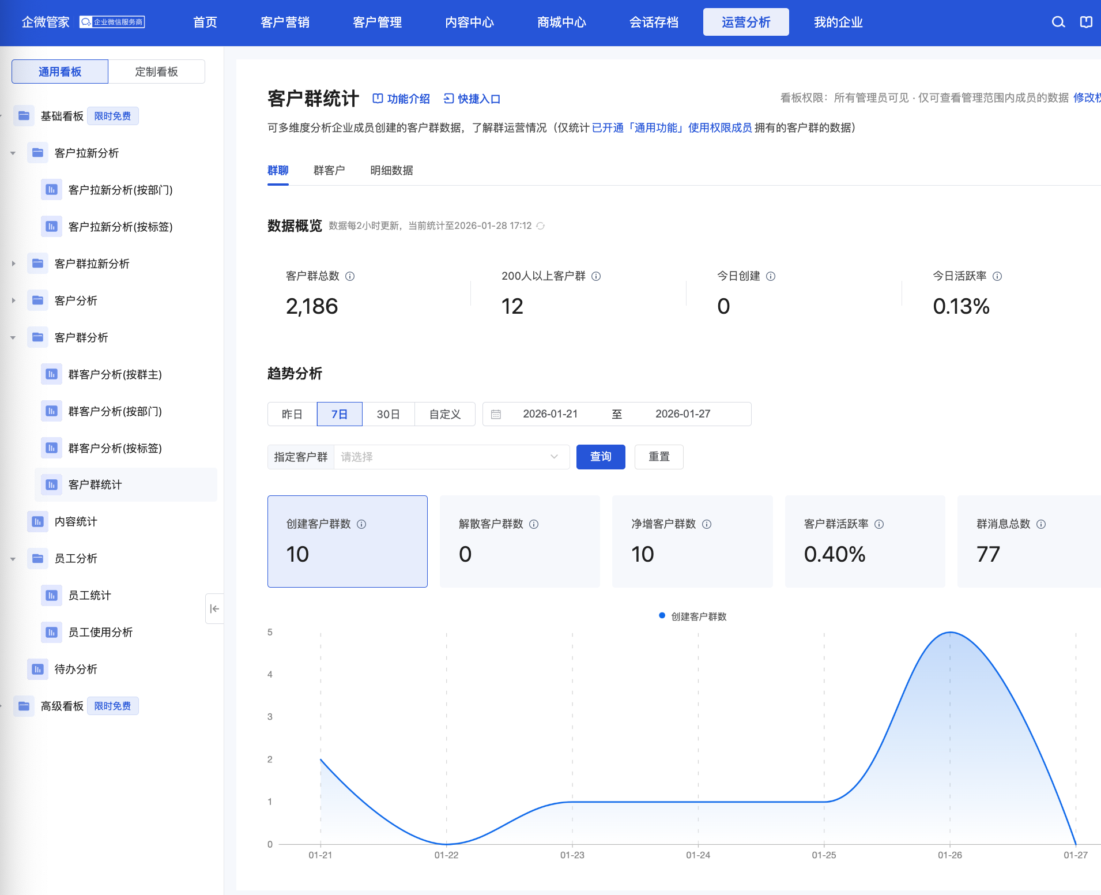Click info icon next to 客户群活跃率

[x=879, y=524]
